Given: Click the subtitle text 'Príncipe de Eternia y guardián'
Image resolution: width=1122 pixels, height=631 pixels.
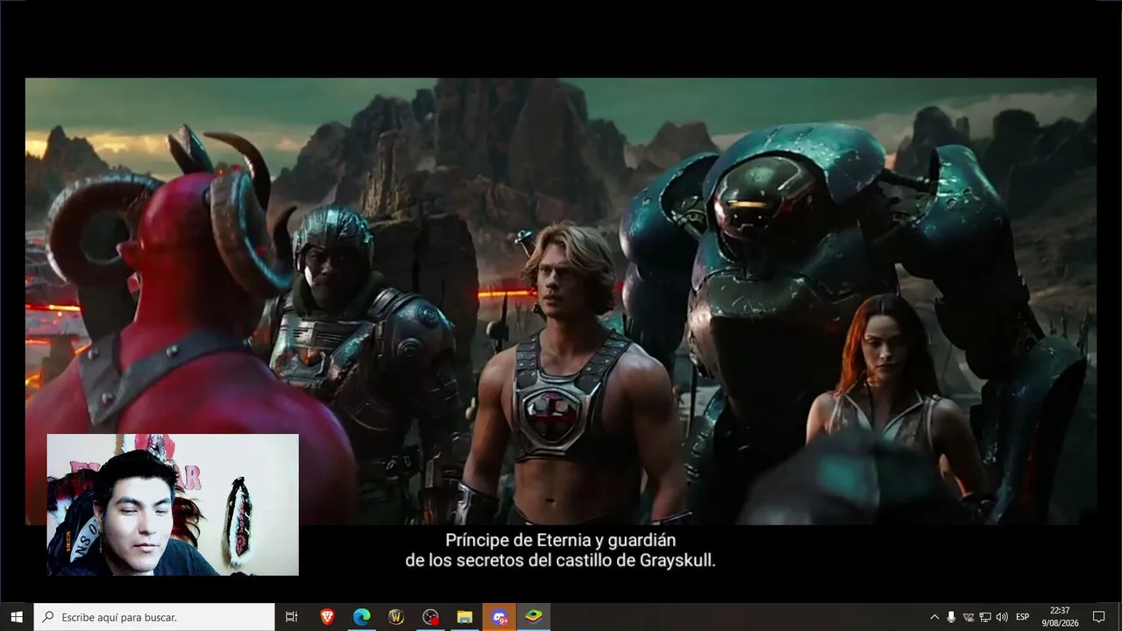Looking at the screenshot, I should 561,541.
